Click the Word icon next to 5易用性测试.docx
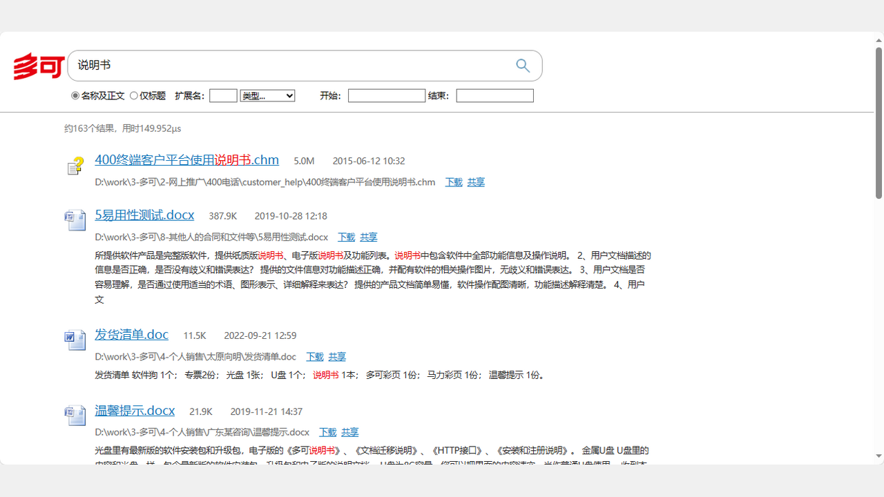Viewport: 884px width, 497px height. click(x=75, y=220)
